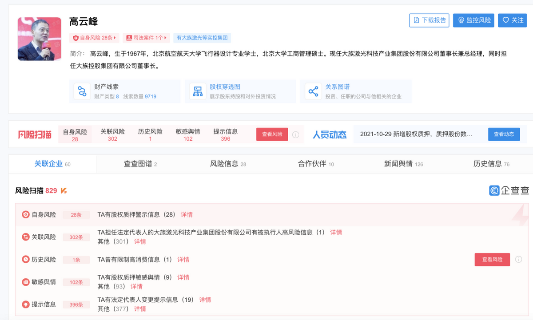Click the 风险扫描 red logo
The image size is (533, 320).
point(35,134)
